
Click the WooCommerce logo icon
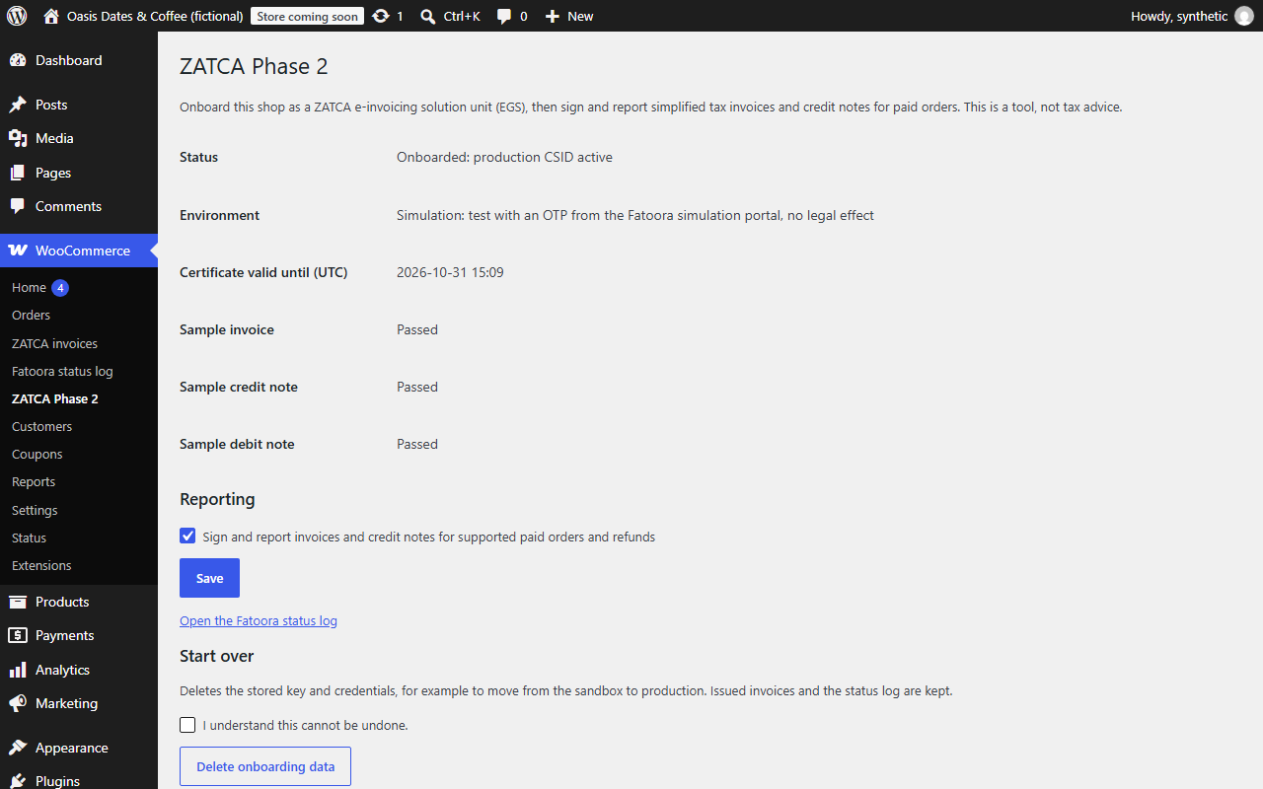(x=18, y=251)
